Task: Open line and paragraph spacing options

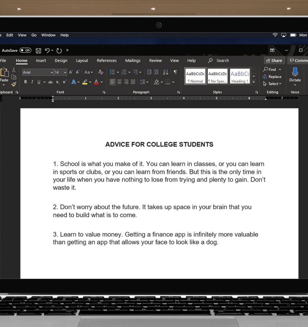Action: point(144,82)
